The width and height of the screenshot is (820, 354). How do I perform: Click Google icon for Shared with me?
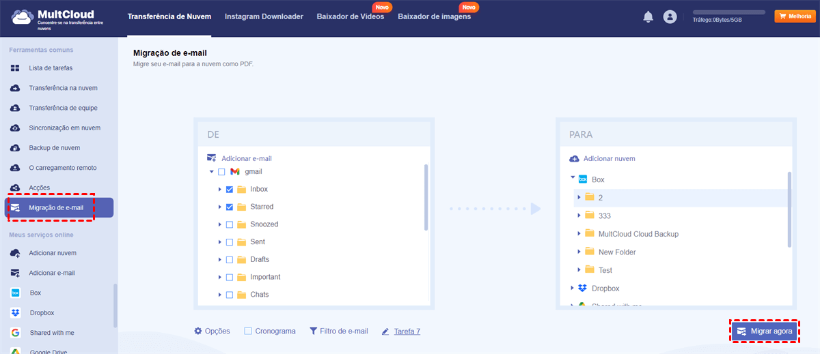point(15,333)
